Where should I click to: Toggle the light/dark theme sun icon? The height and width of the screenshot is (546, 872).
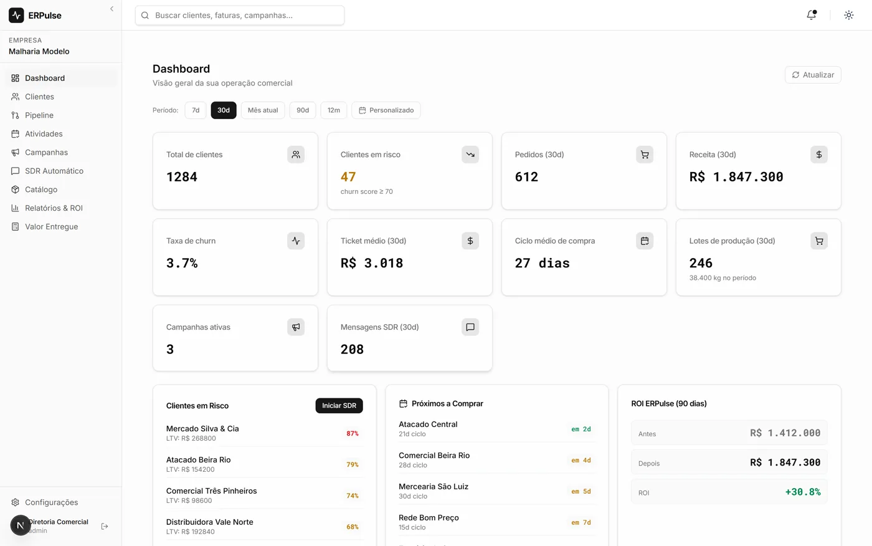click(848, 15)
